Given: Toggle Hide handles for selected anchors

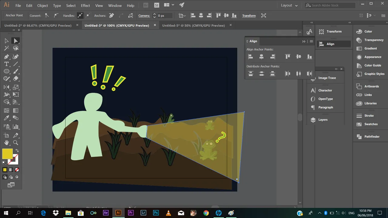Looking at the screenshot, I should click(x=88, y=15).
